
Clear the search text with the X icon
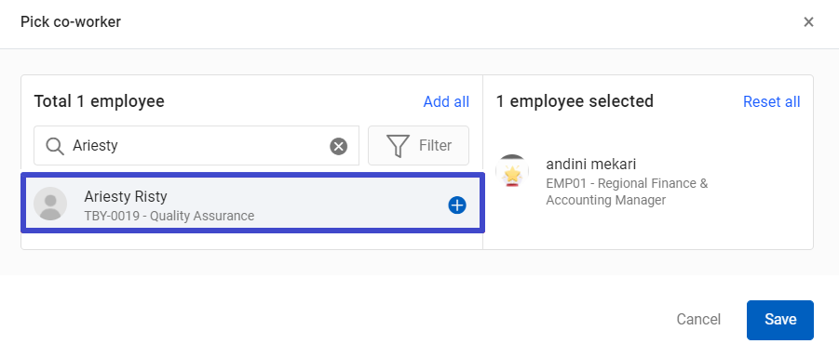[338, 146]
